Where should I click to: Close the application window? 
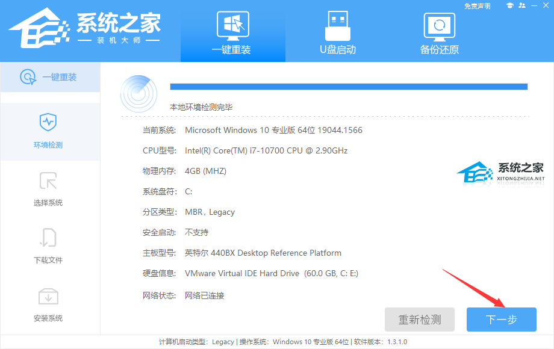(546, 5)
